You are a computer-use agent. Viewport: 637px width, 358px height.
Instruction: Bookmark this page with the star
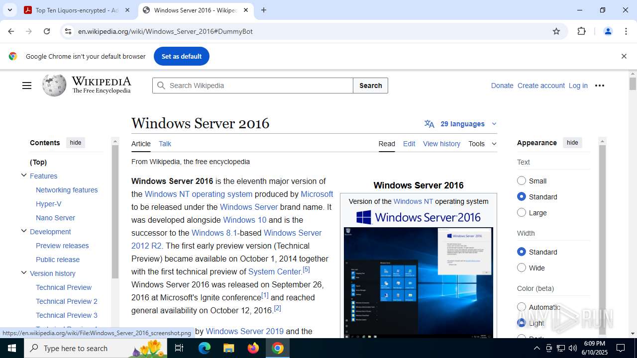coord(556,31)
